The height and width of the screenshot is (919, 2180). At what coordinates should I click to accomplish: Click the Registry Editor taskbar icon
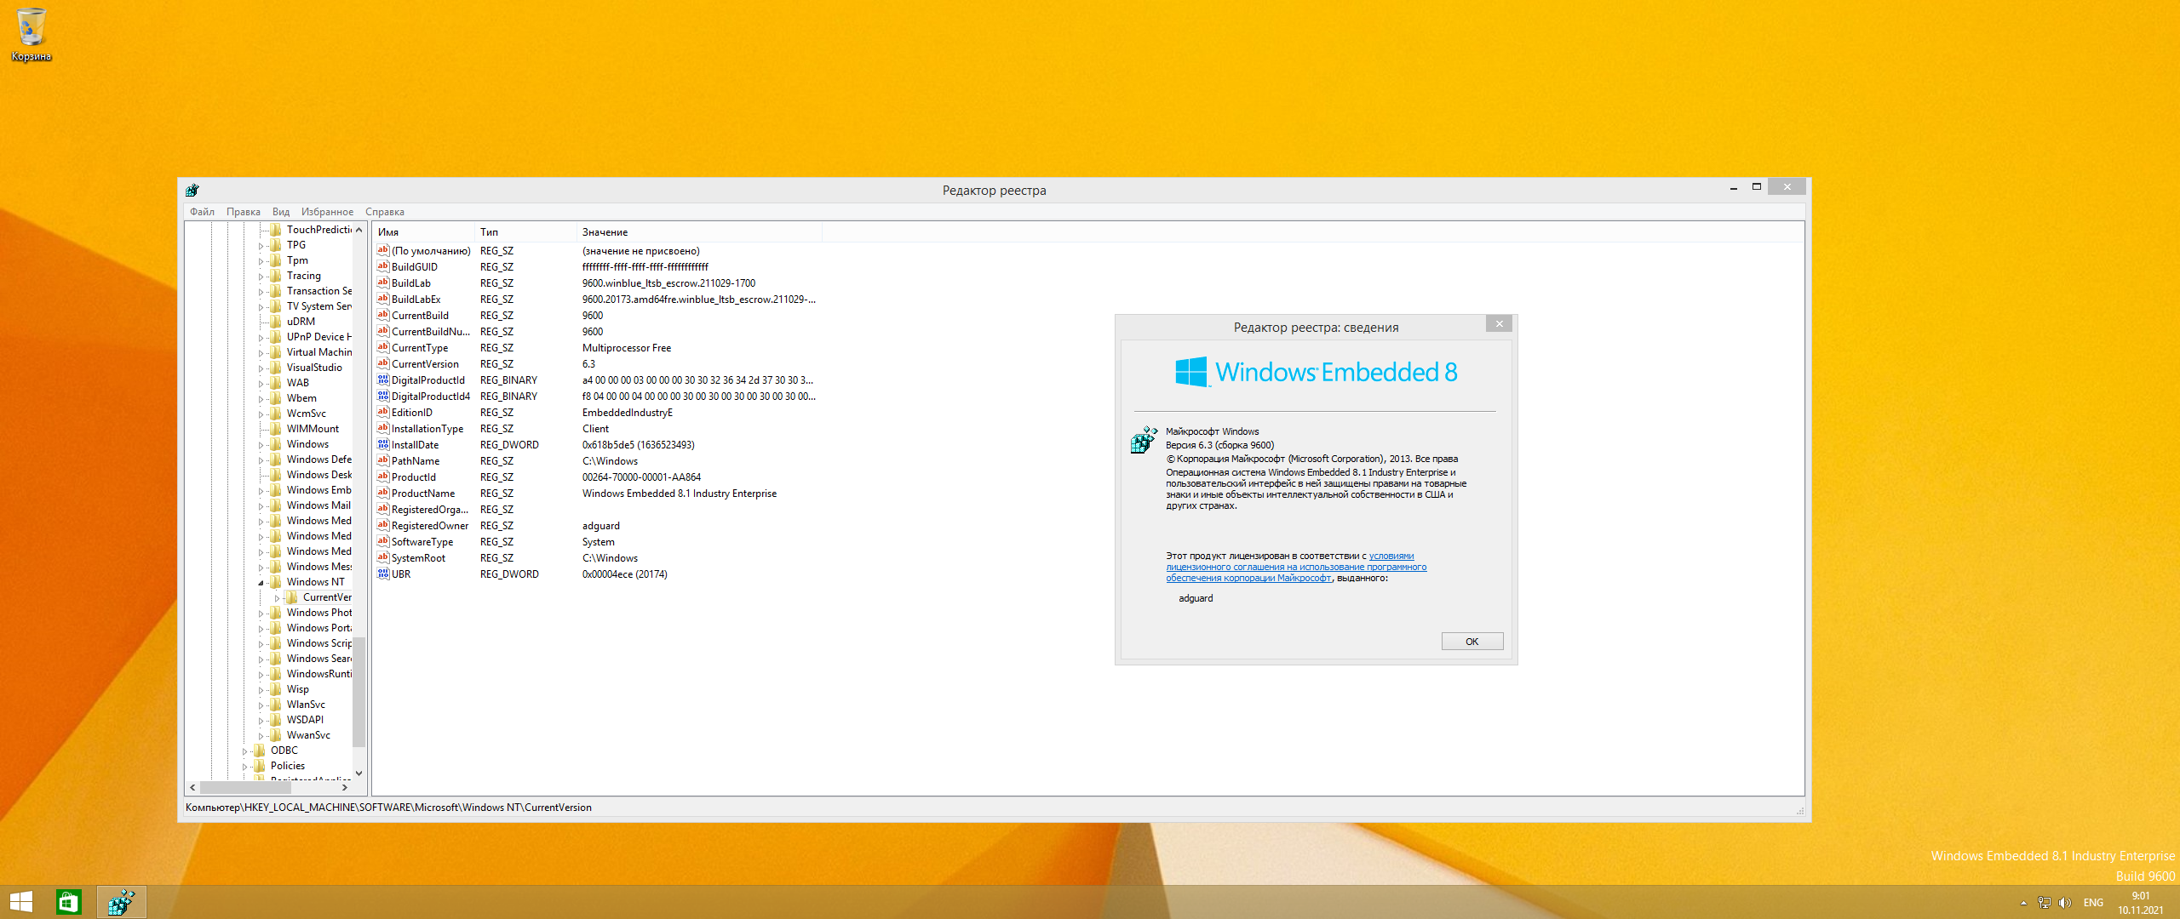point(121,902)
